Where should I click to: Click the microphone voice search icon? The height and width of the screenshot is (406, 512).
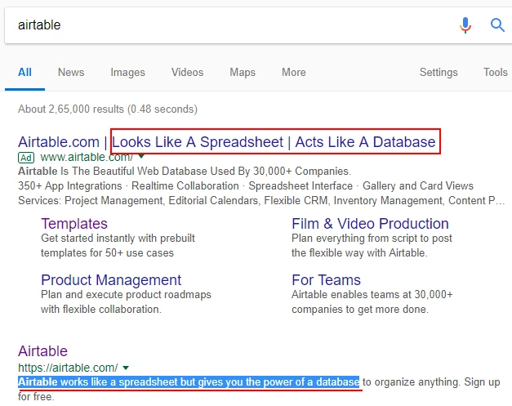(465, 25)
